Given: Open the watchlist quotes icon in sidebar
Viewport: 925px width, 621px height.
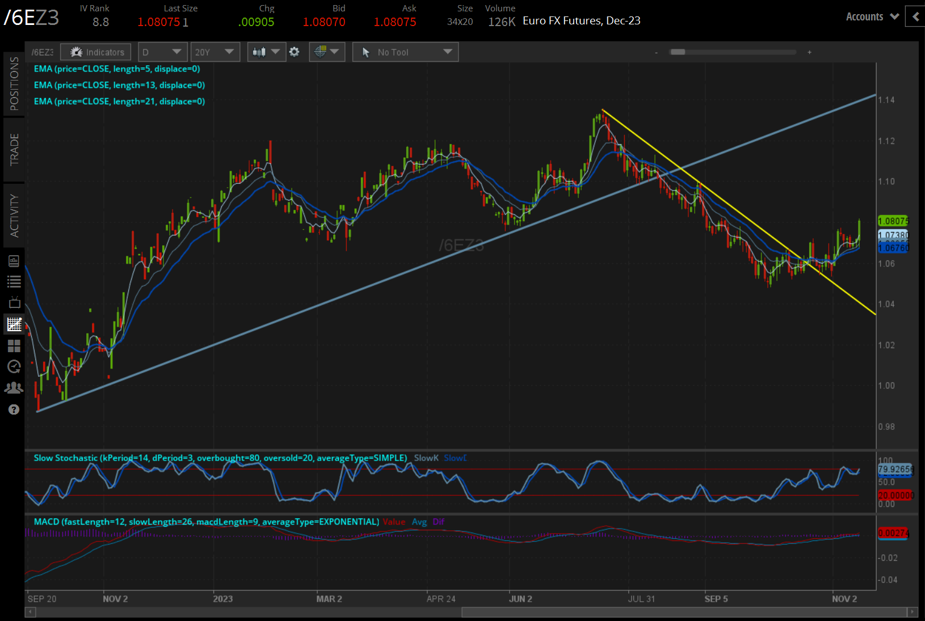Looking at the screenshot, I should (x=14, y=281).
